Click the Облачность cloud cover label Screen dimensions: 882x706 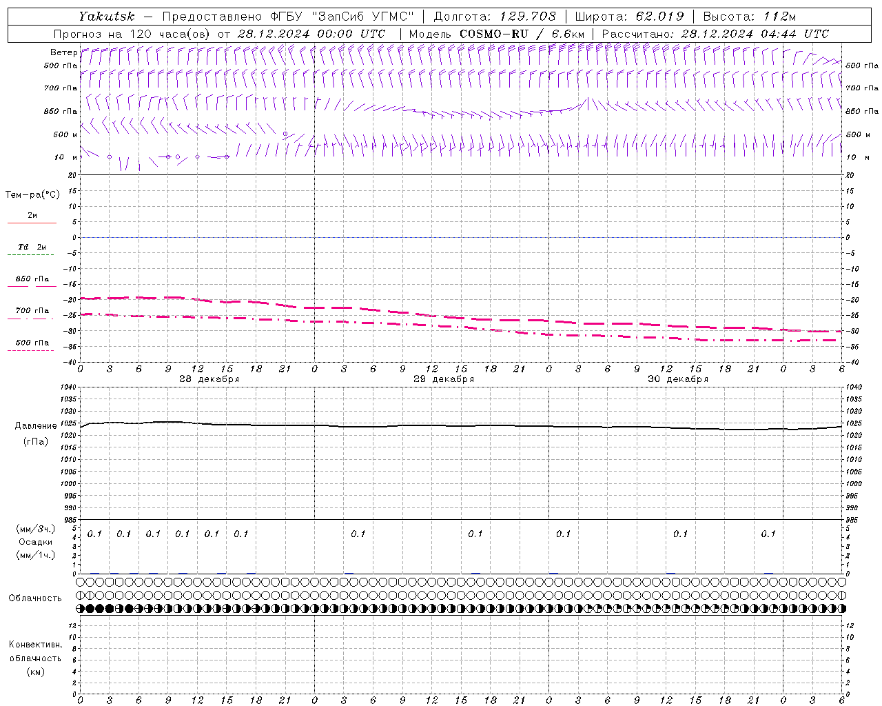pyautogui.click(x=35, y=598)
